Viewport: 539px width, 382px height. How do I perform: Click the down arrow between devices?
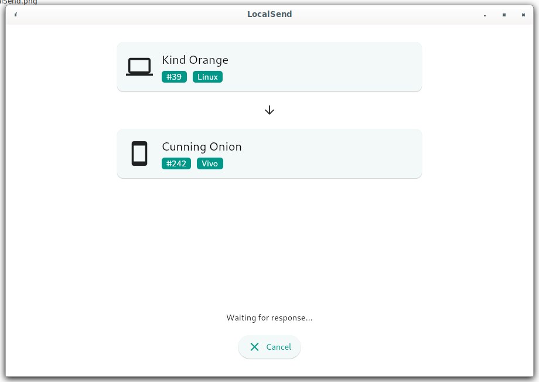coord(269,110)
